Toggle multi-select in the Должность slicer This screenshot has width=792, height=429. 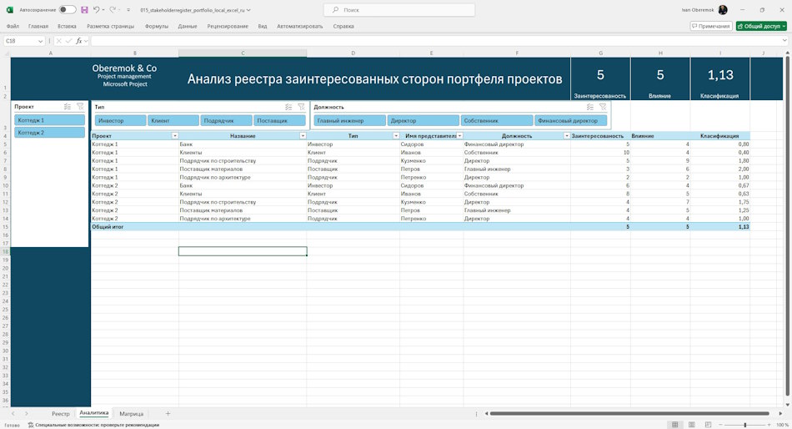pos(590,107)
